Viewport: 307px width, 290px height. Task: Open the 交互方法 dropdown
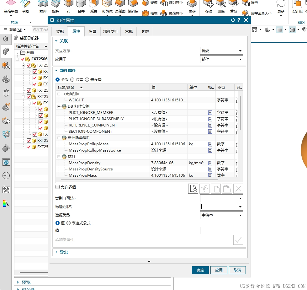222,51
